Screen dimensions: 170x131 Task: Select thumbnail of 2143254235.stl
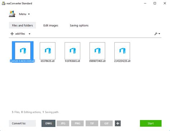point(122,51)
